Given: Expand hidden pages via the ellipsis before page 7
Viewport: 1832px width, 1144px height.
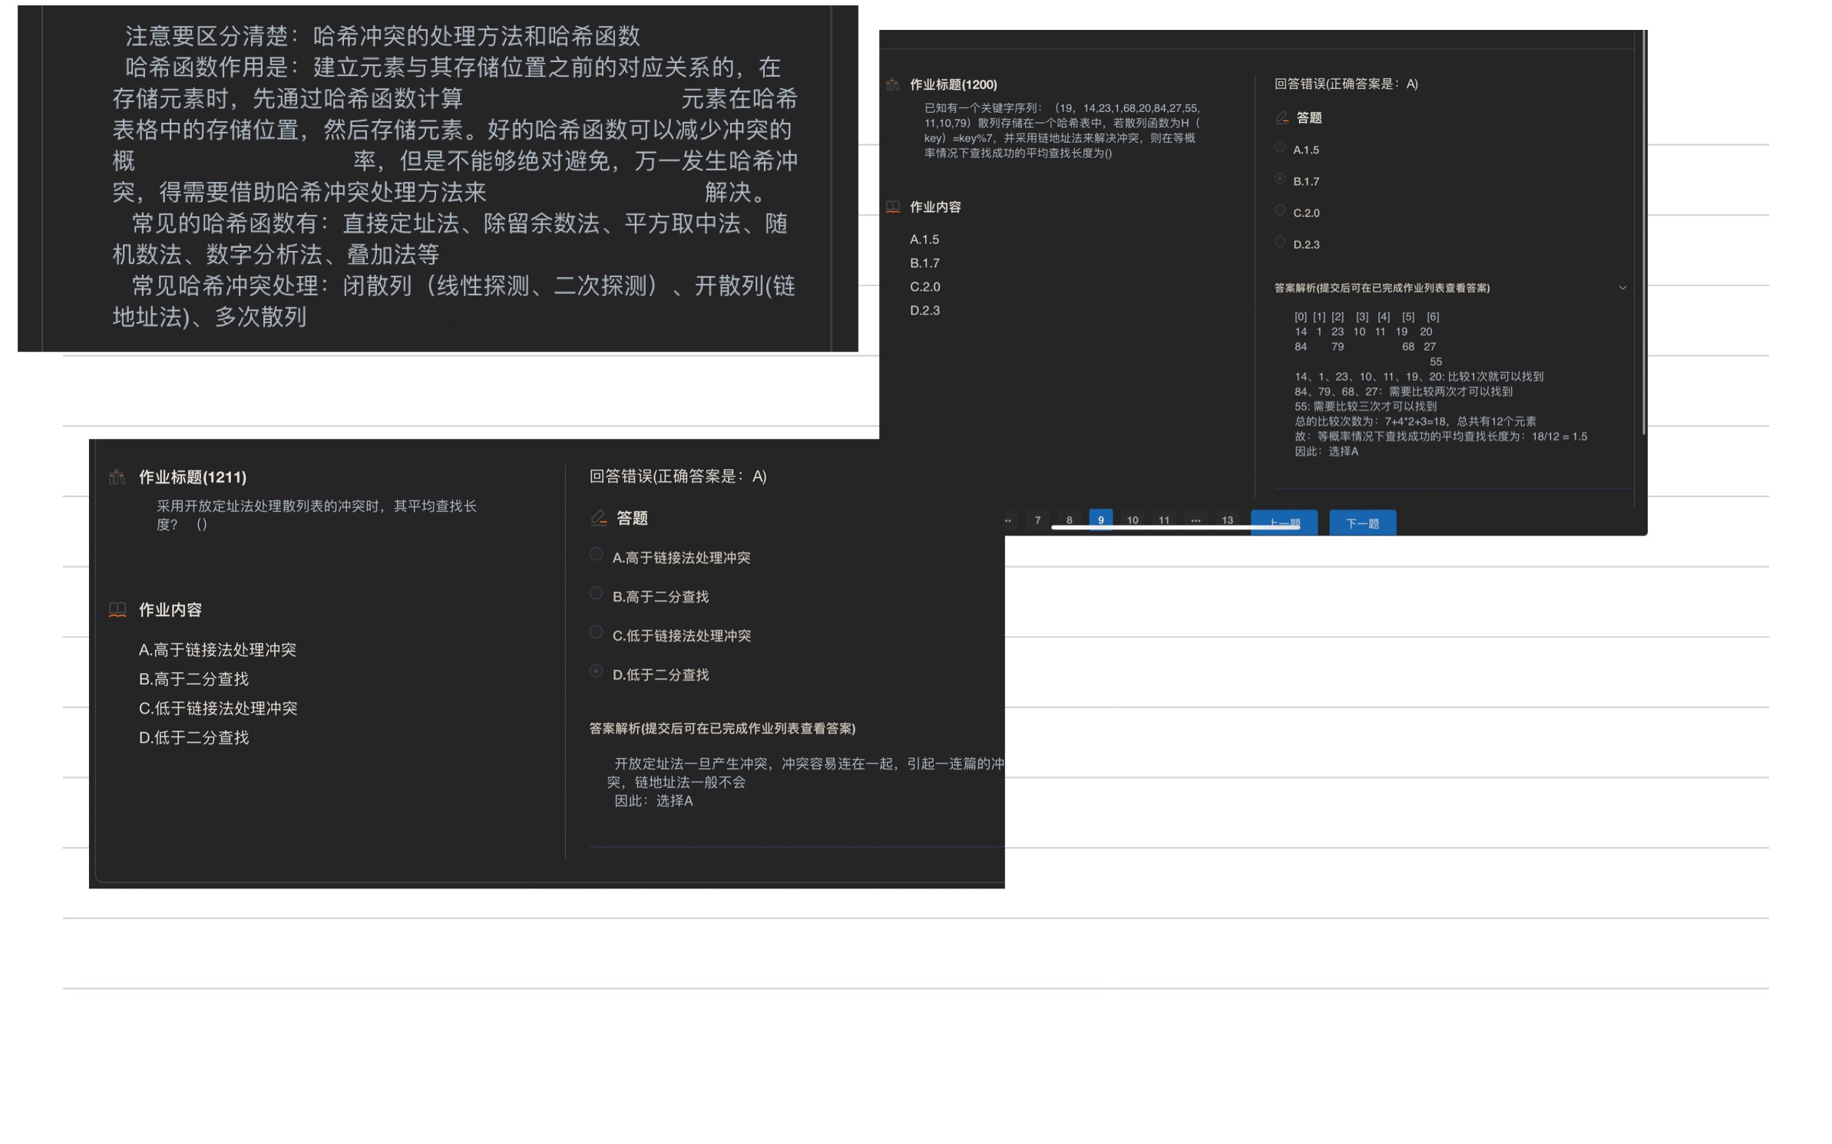Looking at the screenshot, I should (x=1007, y=520).
